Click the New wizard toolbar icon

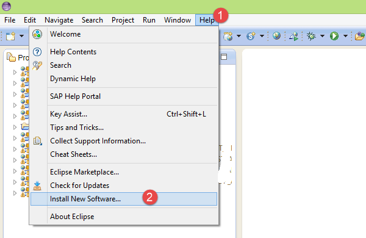coord(10,36)
